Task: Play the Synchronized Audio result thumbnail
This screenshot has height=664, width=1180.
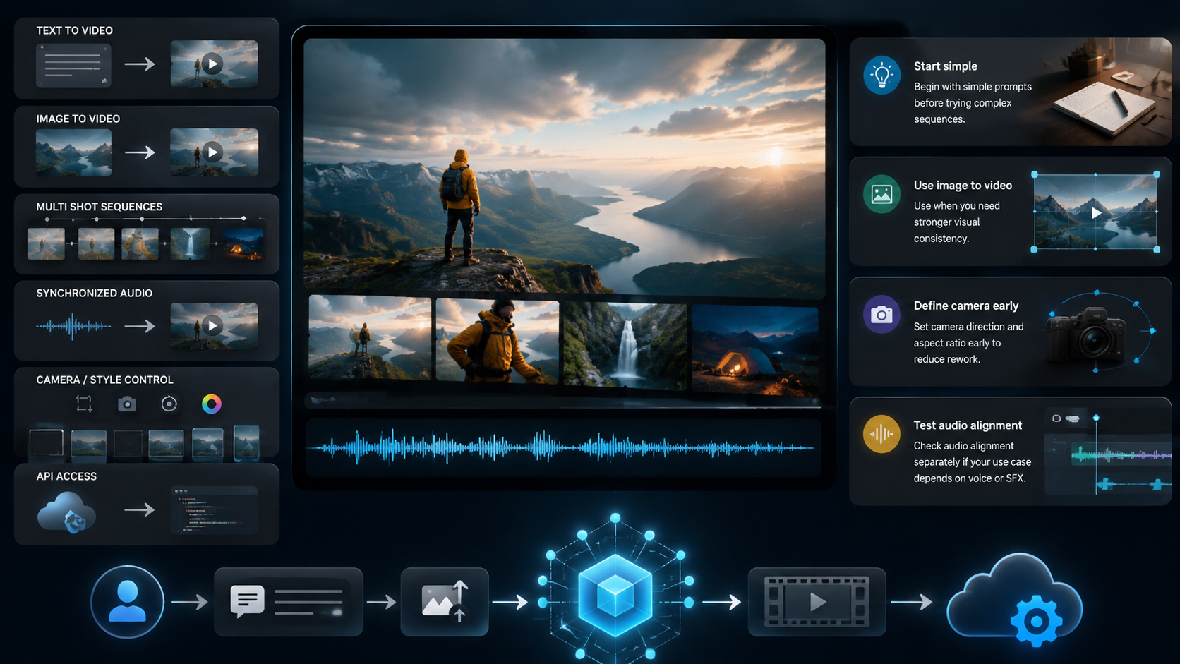Action: [x=214, y=326]
